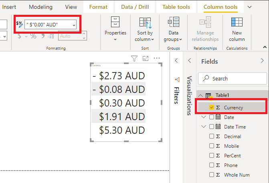Viewport: 269px width, 183px height.
Task: Increase the decimal places stepper value
Action: (84, 34)
